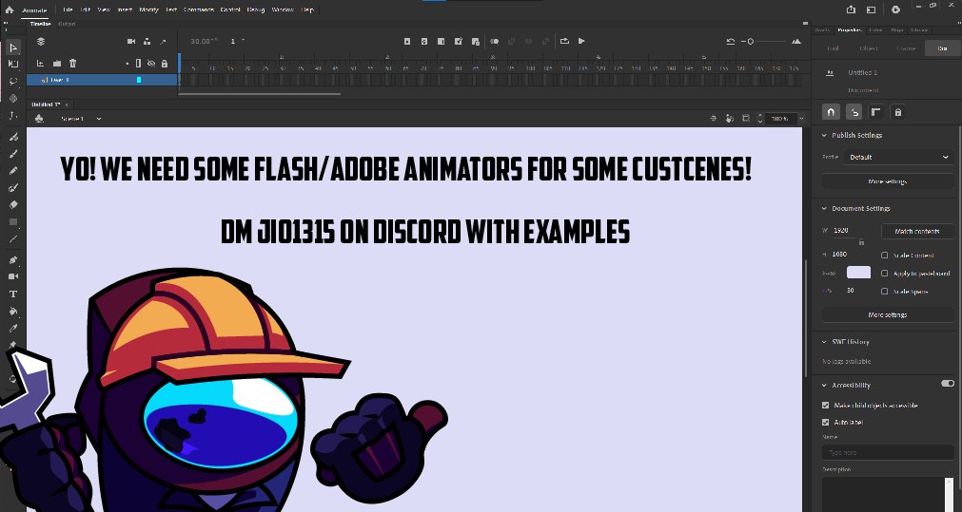
Task: Lock all layers with padlock icon
Action: (x=164, y=63)
